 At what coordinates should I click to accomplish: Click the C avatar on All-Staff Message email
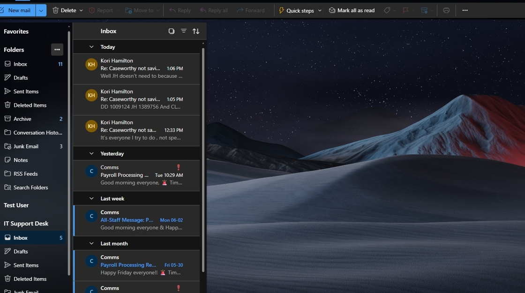pyautogui.click(x=91, y=216)
